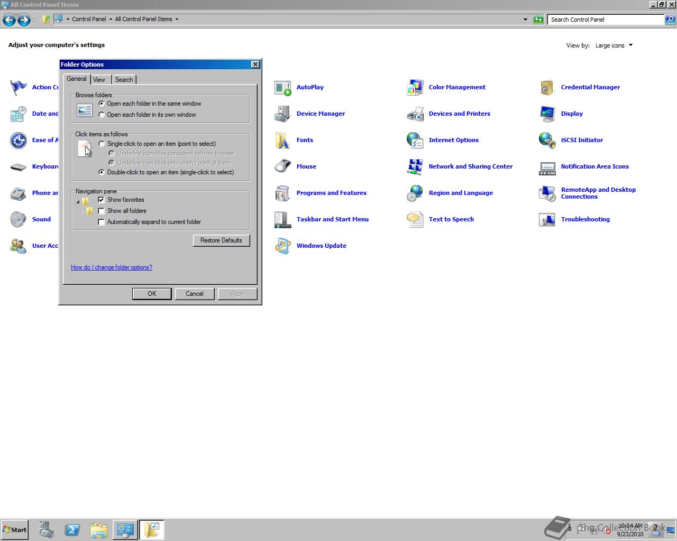Open the Devices and Printers icon

coord(415,114)
